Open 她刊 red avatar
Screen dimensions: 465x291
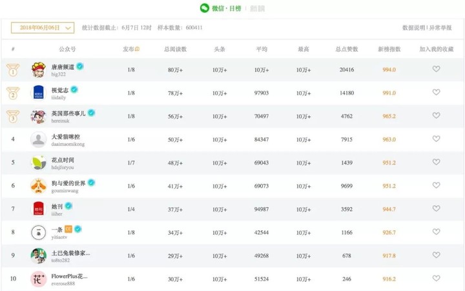(39, 209)
